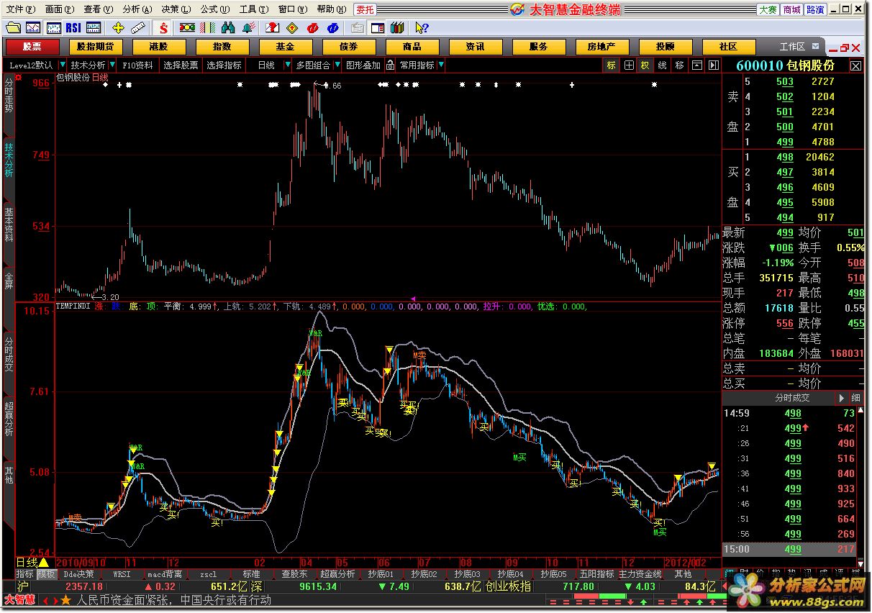
Task: Open the 公式 menu
Action: coord(214,9)
